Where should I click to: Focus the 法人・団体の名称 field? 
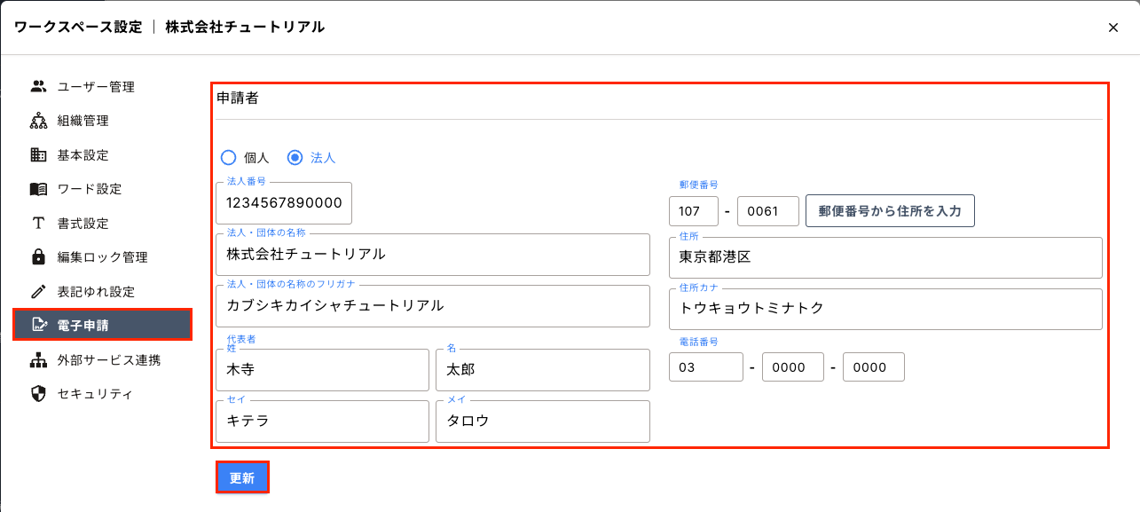pos(432,255)
